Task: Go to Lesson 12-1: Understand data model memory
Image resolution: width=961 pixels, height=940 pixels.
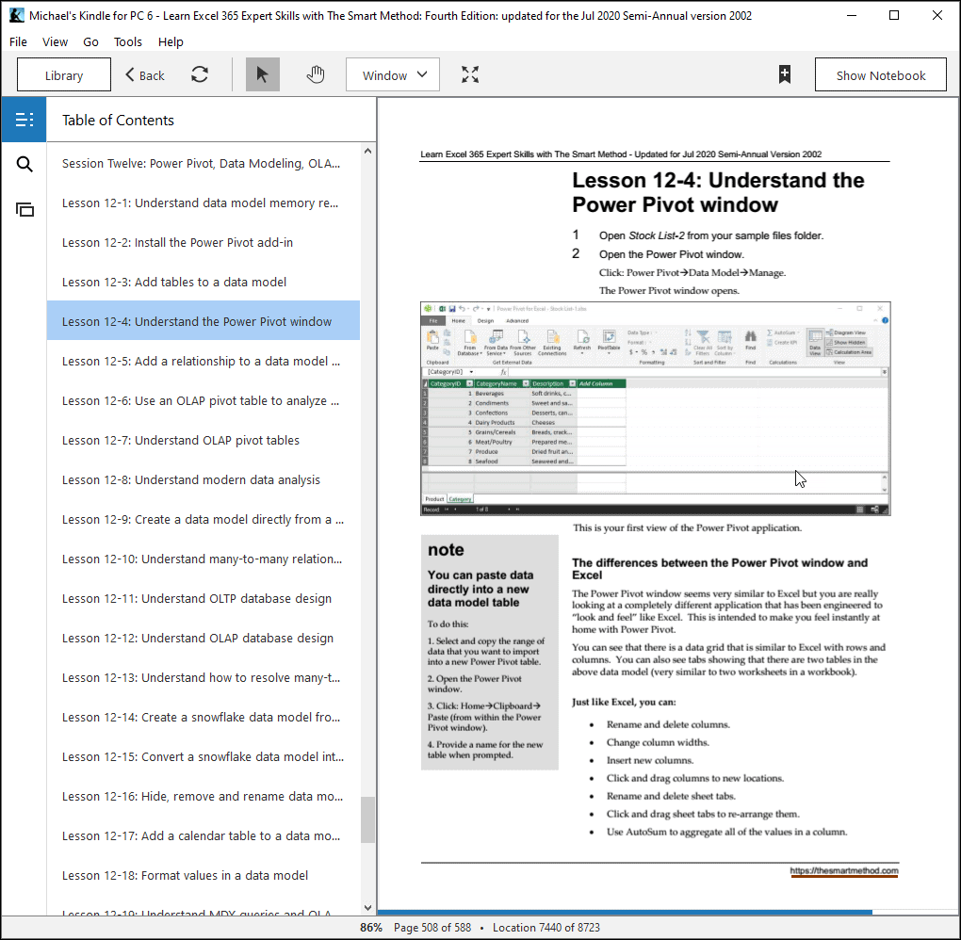Action: click(x=204, y=203)
